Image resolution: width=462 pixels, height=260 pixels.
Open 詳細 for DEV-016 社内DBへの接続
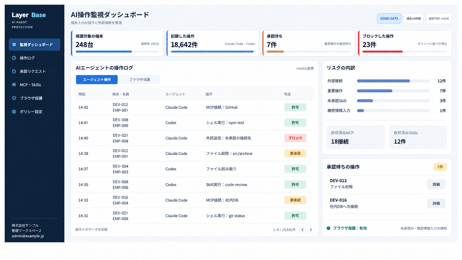tap(436, 203)
